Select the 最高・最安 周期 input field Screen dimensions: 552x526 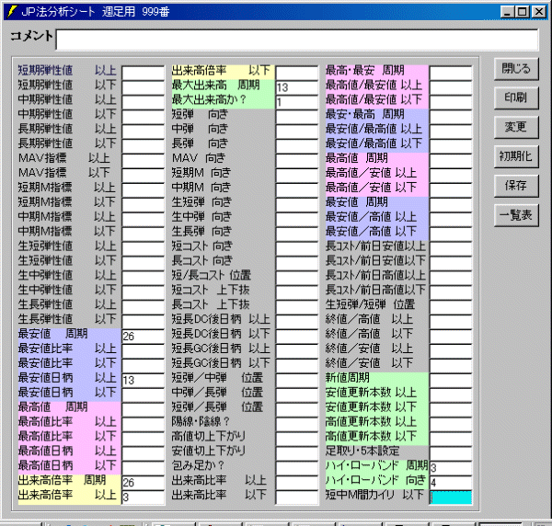tap(451, 73)
